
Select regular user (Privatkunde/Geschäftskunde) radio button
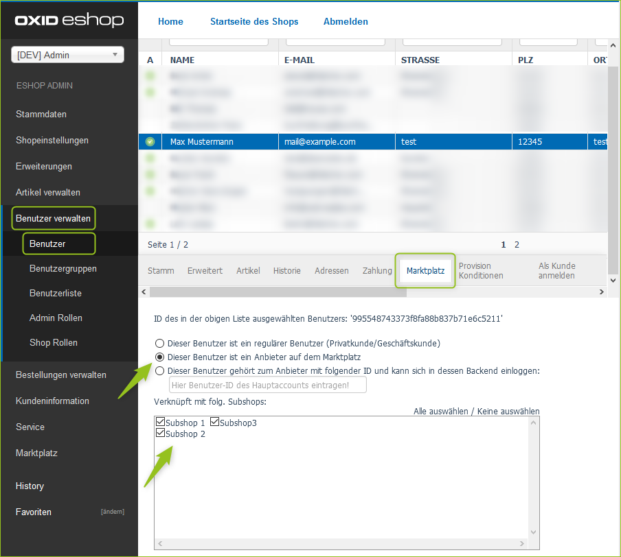point(159,343)
